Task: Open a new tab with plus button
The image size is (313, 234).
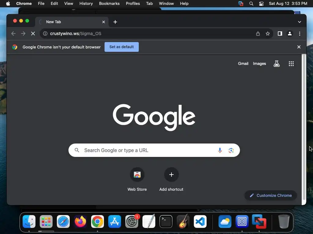Action: (x=115, y=22)
